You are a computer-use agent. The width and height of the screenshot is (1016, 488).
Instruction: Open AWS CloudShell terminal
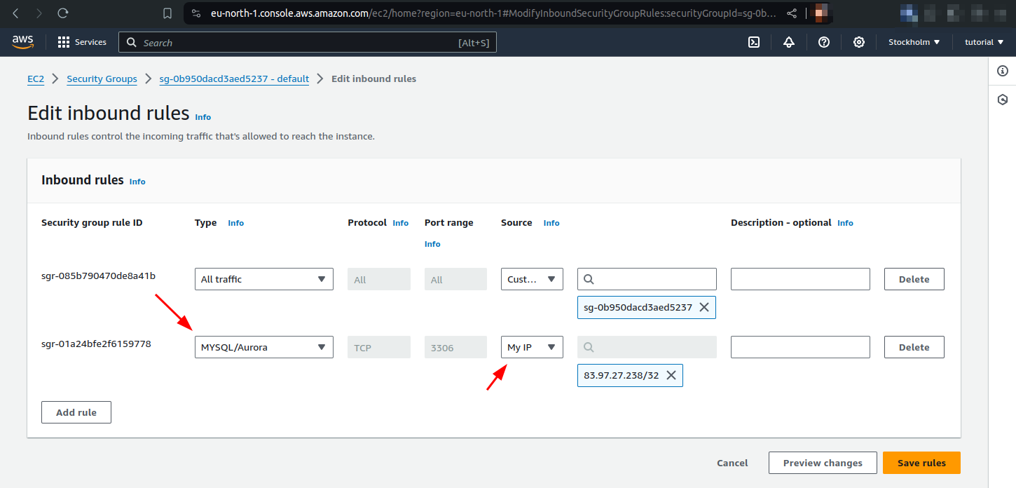754,42
